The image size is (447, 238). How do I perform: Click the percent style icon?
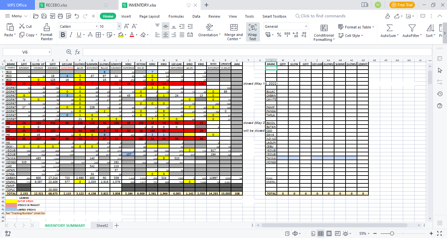click(x=279, y=35)
